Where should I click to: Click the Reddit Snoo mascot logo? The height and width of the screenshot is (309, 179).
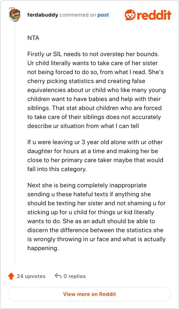point(130,15)
